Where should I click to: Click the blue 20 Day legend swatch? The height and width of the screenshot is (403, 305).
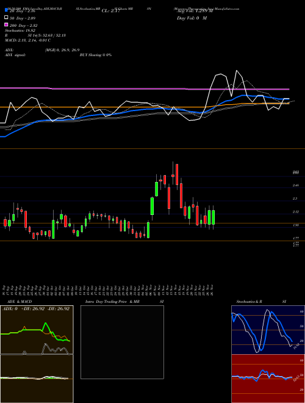(6, 10)
